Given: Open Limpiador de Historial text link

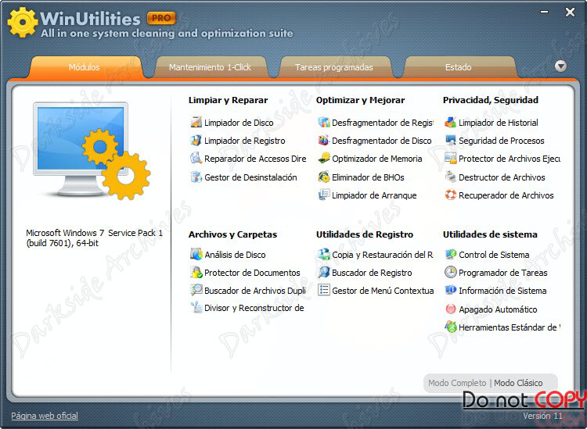Looking at the screenshot, I should pyautogui.click(x=499, y=123).
